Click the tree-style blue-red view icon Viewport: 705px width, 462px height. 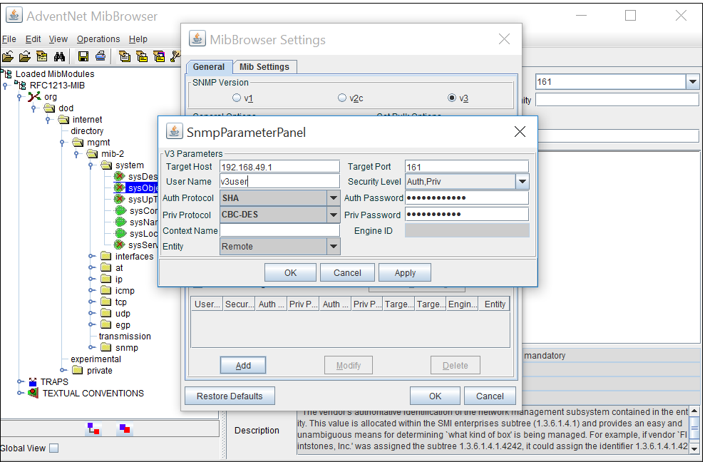coord(93,428)
